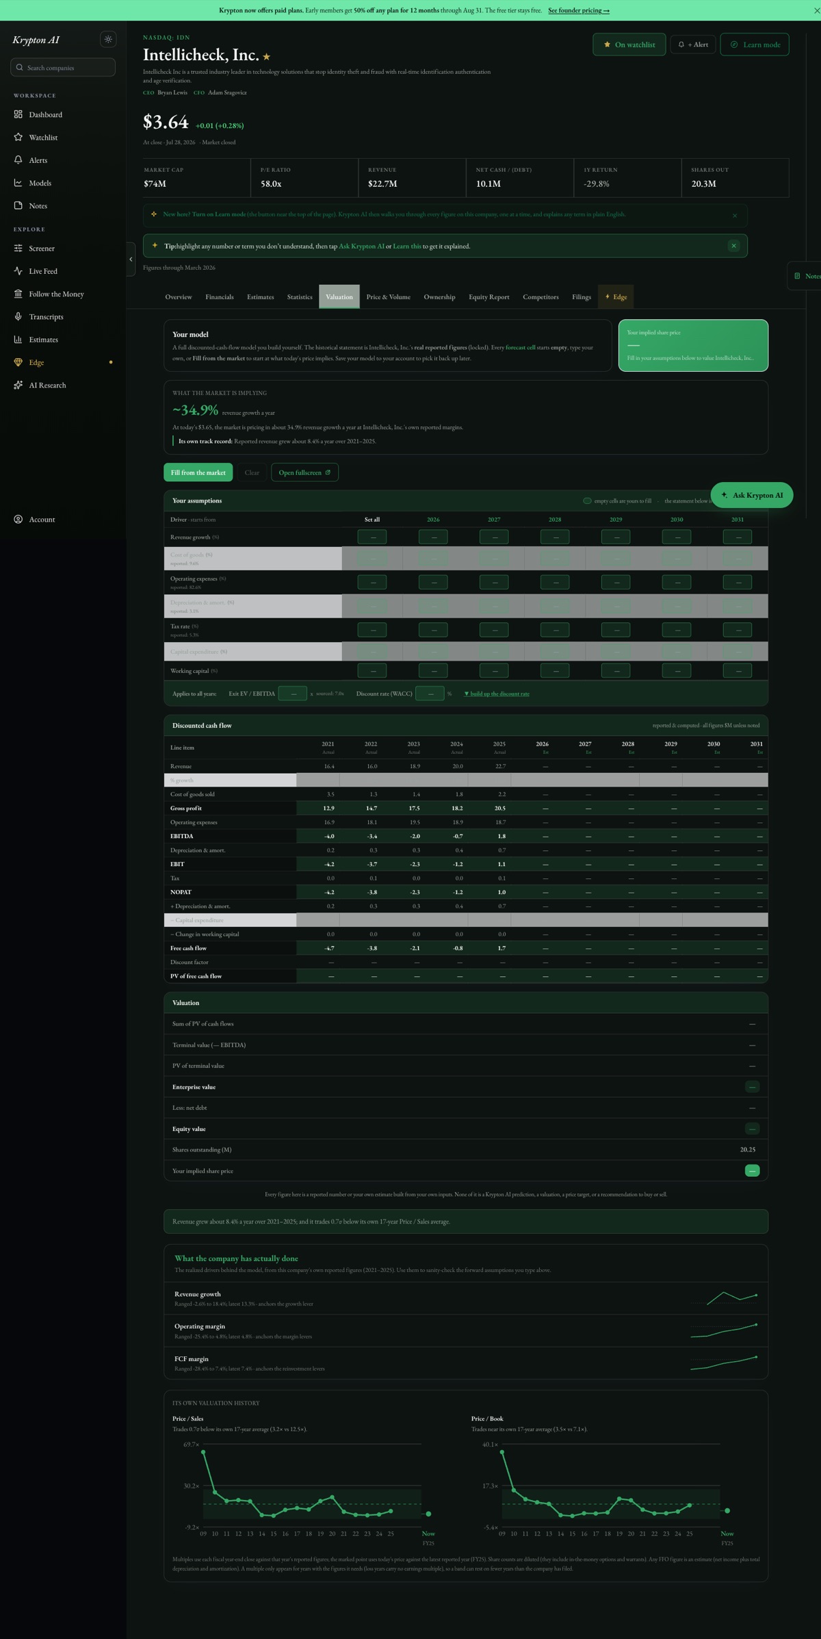The height and width of the screenshot is (1639, 821).
Task: Toggle the On watchlist button
Action: pos(629,45)
